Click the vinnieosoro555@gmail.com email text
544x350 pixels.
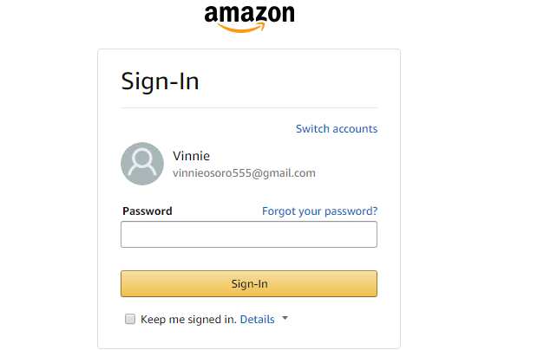pos(245,173)
